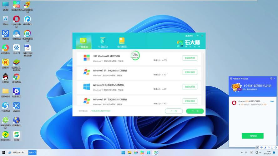Open the blue bird browser desktop shortcut
Screen dimensions: 278x156
28,20
